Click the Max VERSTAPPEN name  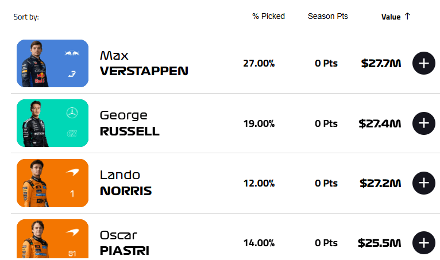pyautogui.click(x=144, y=63)
